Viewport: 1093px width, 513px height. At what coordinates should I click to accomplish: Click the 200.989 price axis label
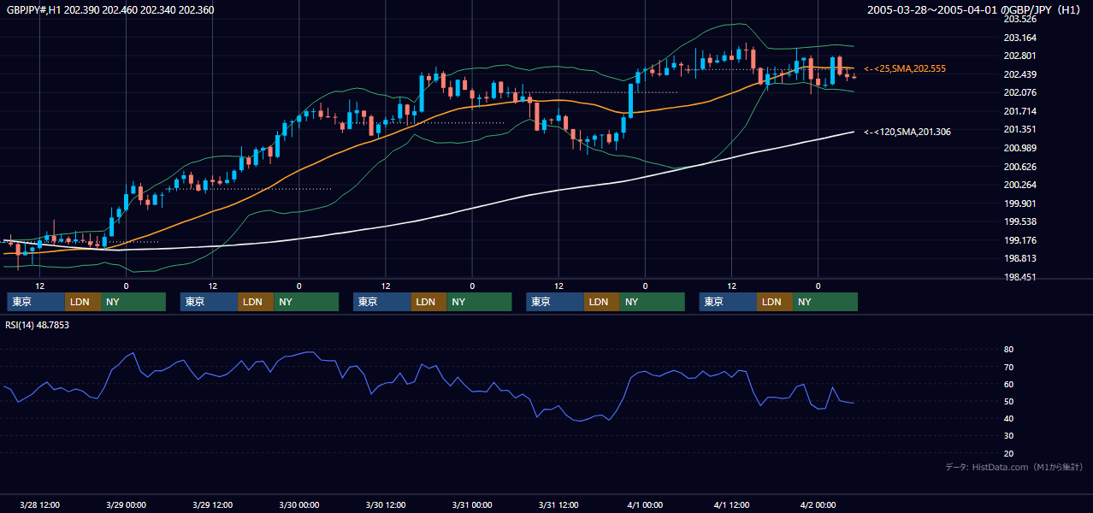coord(1020,148)
